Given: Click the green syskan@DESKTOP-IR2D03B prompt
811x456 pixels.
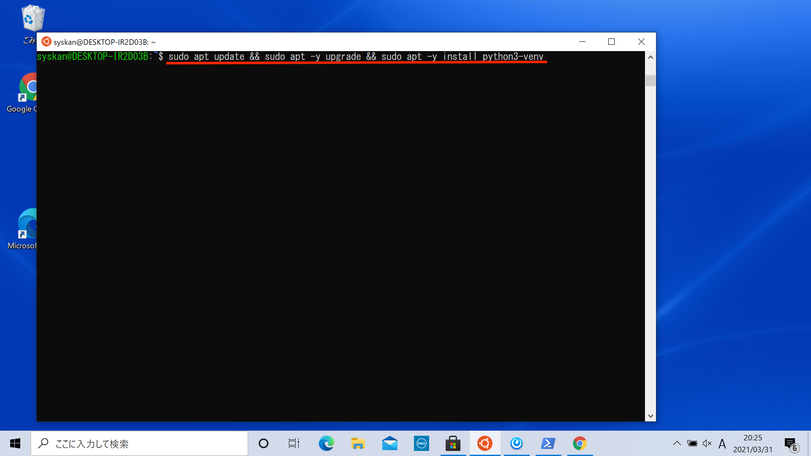Looking at the screenshot, I should pyautogui.click(x=93, y=57).
